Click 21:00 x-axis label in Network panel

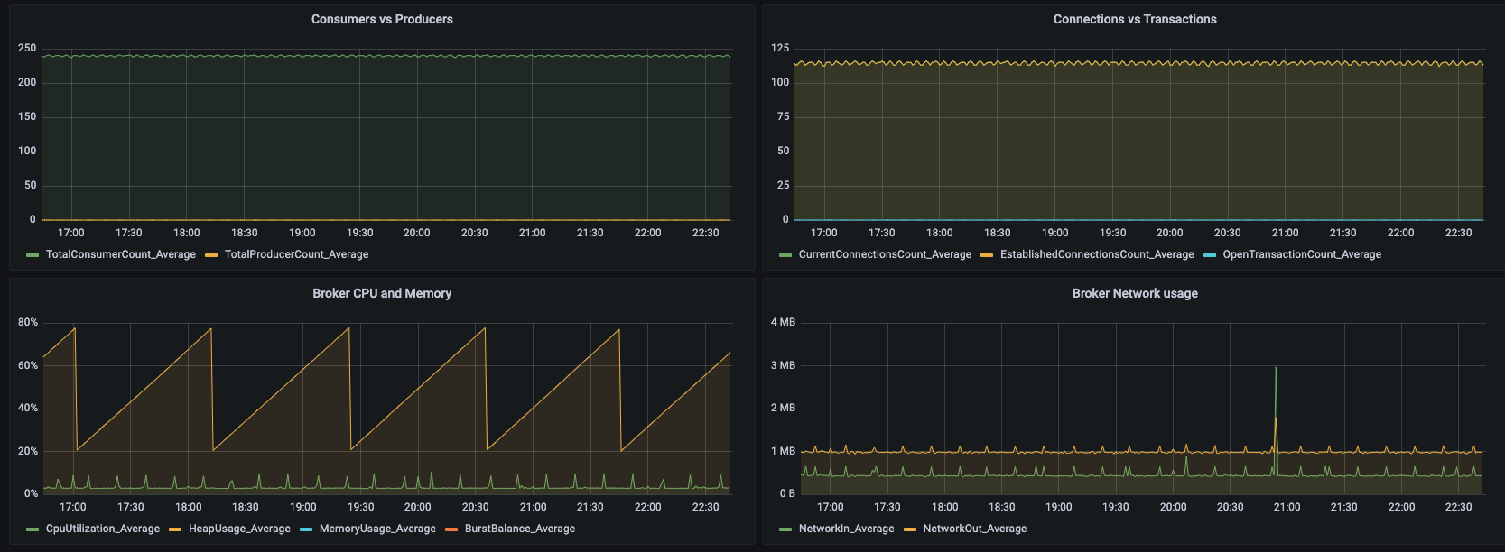tap(1287, 507)
